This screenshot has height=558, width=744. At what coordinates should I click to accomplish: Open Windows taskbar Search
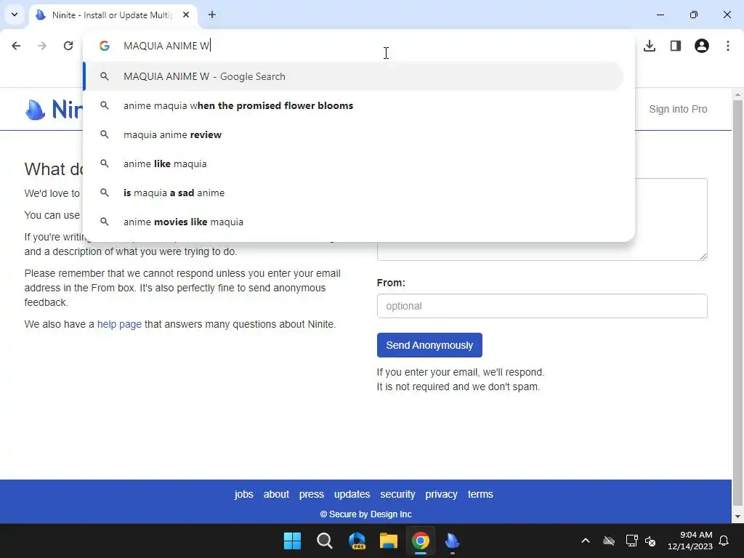point(325,541)
